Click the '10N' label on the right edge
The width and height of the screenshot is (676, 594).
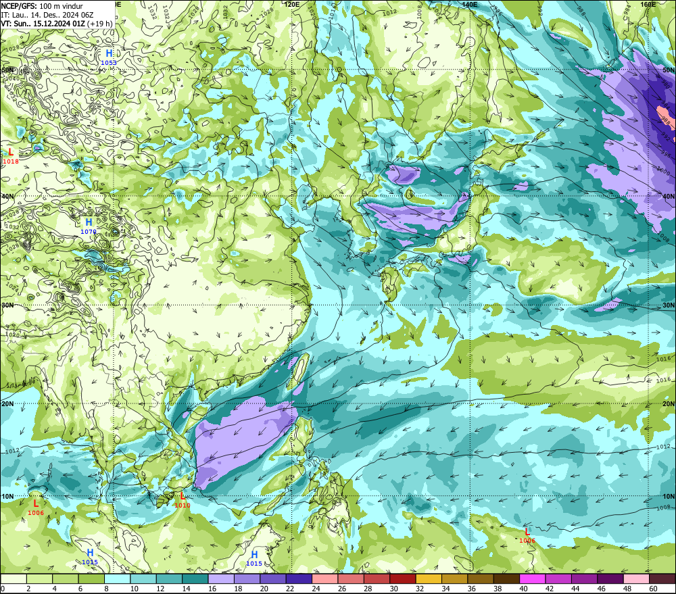pyautogui.click(x=669, y=497)
